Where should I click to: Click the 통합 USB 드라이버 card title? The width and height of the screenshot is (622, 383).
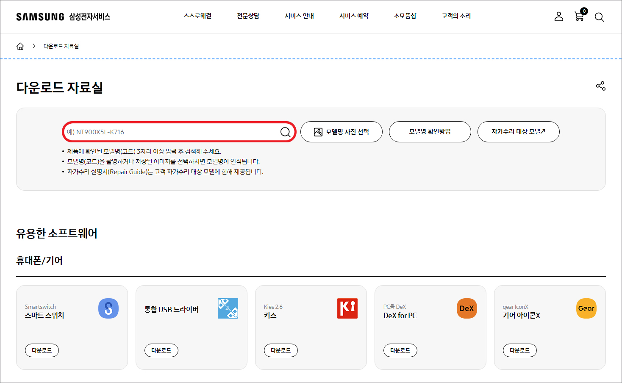172,309
